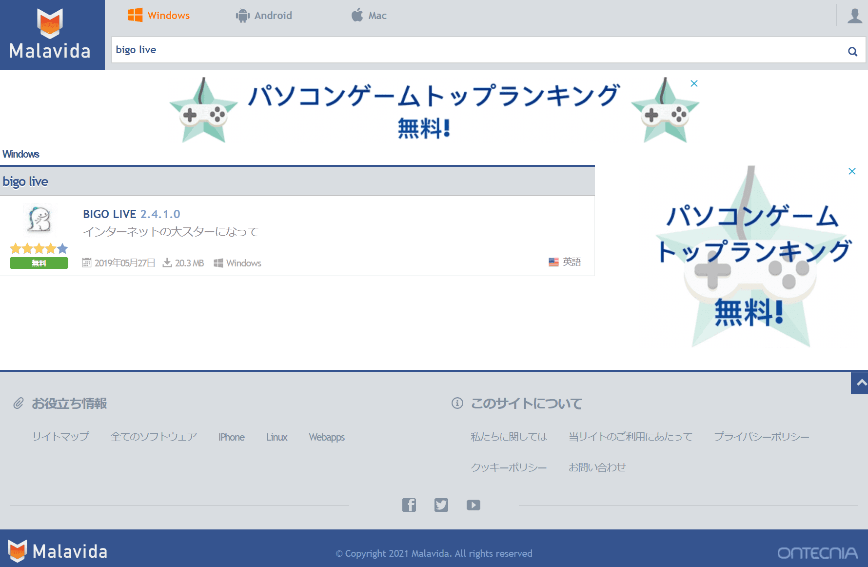Viewport: 868px width, 567px height.
Task: Click the star rating of BIGO LIVE
Action: pyautogui.click(x=39, y=249)
